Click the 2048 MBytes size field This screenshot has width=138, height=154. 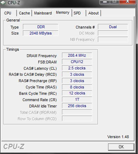(40, 33)
